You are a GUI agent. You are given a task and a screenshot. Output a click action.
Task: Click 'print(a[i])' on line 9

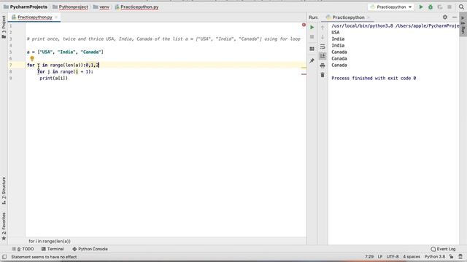(53, 78)
